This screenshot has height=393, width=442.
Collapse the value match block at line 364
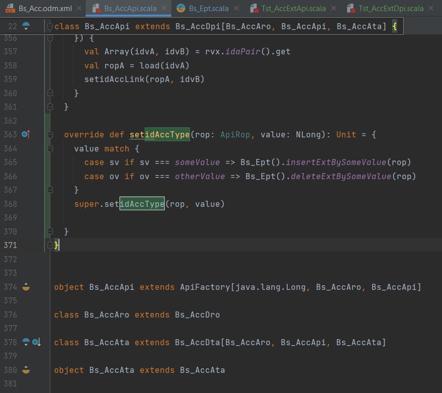50,148
